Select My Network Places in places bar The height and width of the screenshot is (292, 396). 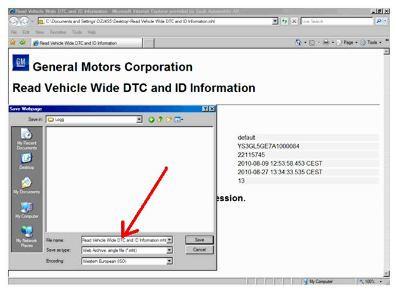(27, 237)
